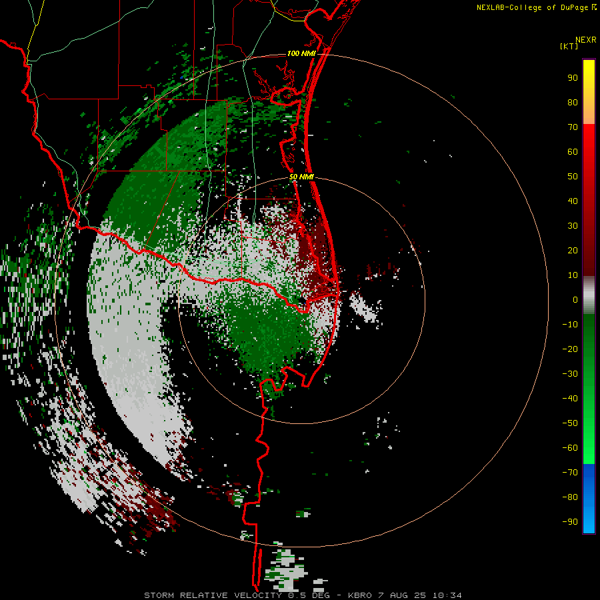Click the -80 knot scale value
Viewport: 600px width, 600px height.
pos(570,497)
